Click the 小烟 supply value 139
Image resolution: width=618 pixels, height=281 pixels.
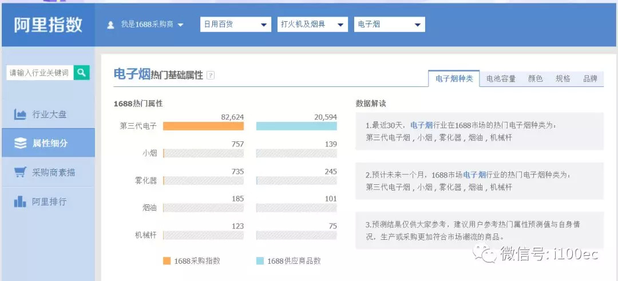[331, 144]
